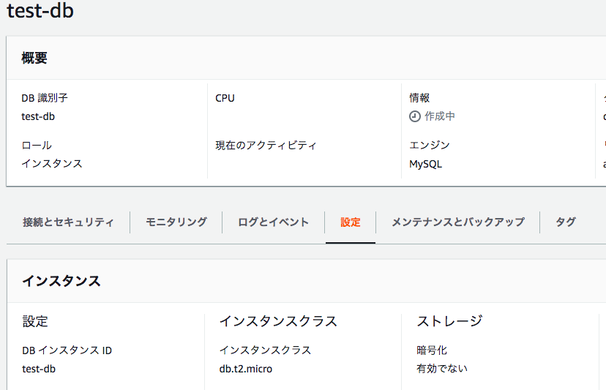Click the ロール label
The width and height of the screenshot is (606, 390).
point(37,146)
